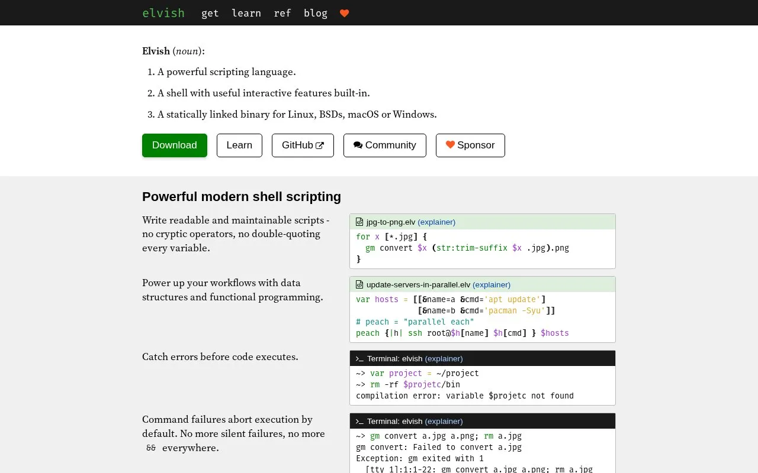758x473 pixels.
Task: Click the orange heart icon in navbar
Action: pos(344,13)
